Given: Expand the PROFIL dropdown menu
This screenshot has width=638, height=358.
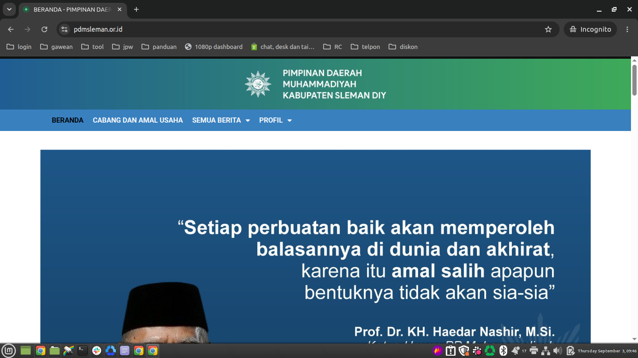Looking at the screenshot, I should point(276,120).
